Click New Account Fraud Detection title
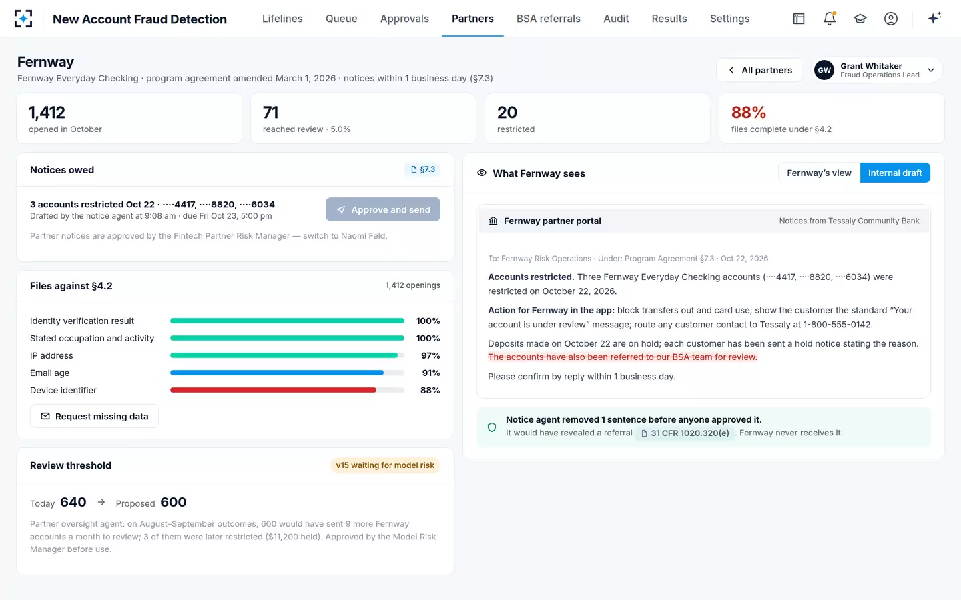This screenshot has width=961, height=600. tap(139, 19)
